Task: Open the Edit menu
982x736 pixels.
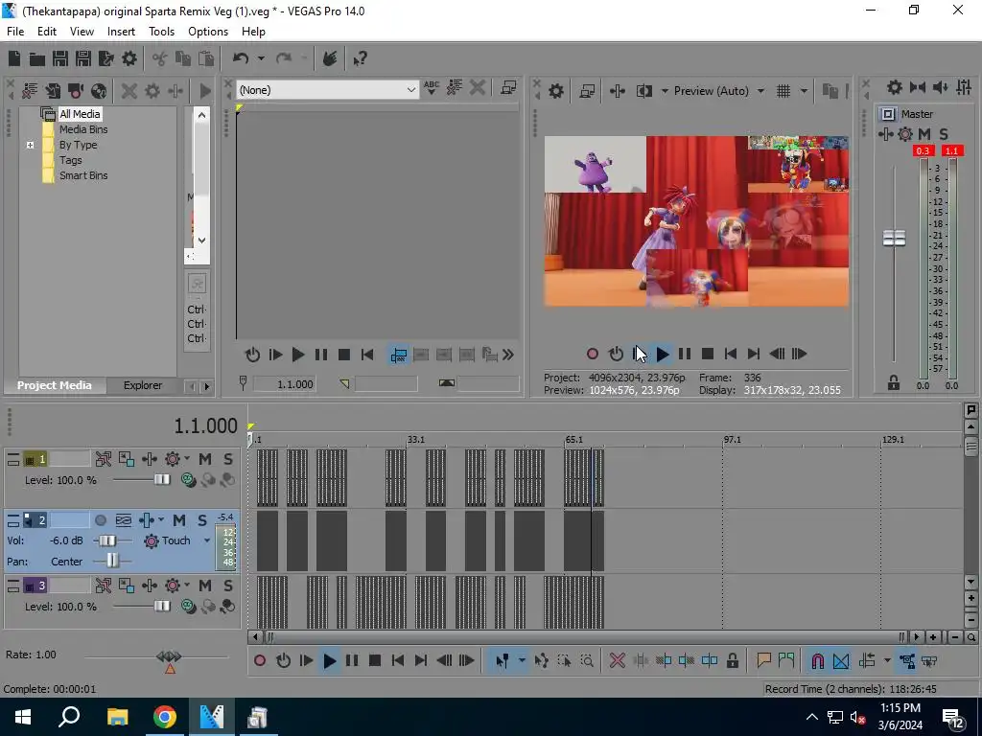Action: (47, 32)
